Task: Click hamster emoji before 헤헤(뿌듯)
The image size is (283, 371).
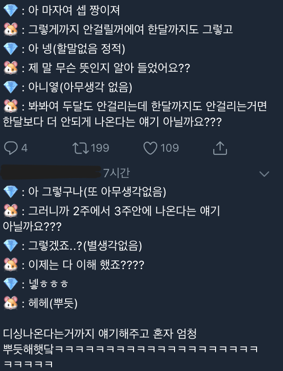Action: (x=10, y=303)
